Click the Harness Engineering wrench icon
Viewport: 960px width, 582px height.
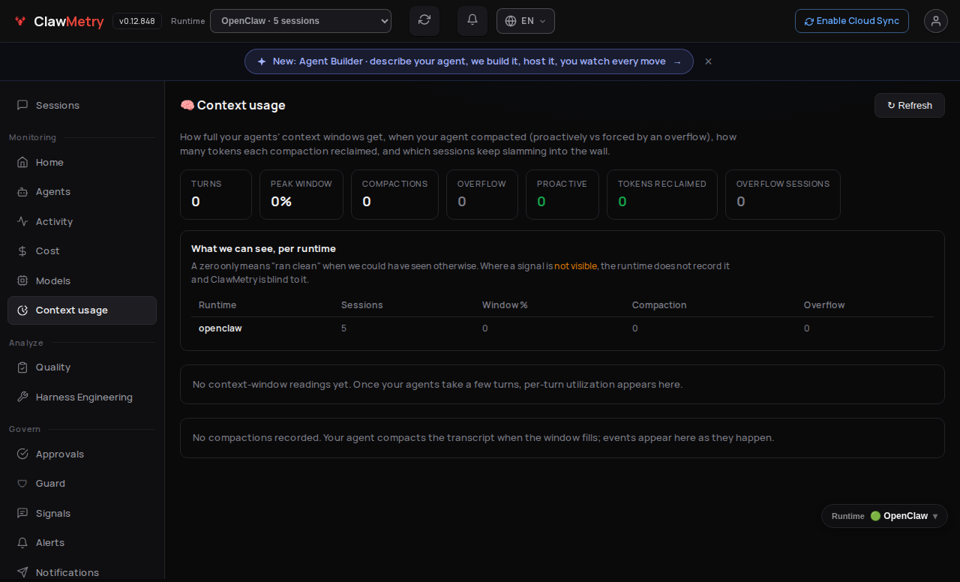coord(22,397)
